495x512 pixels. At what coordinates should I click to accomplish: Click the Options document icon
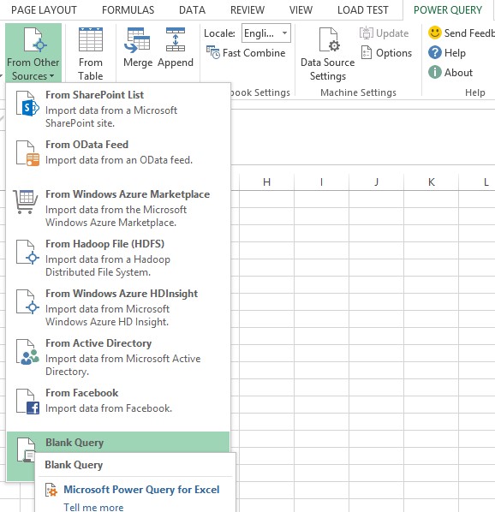coord(367,52)
